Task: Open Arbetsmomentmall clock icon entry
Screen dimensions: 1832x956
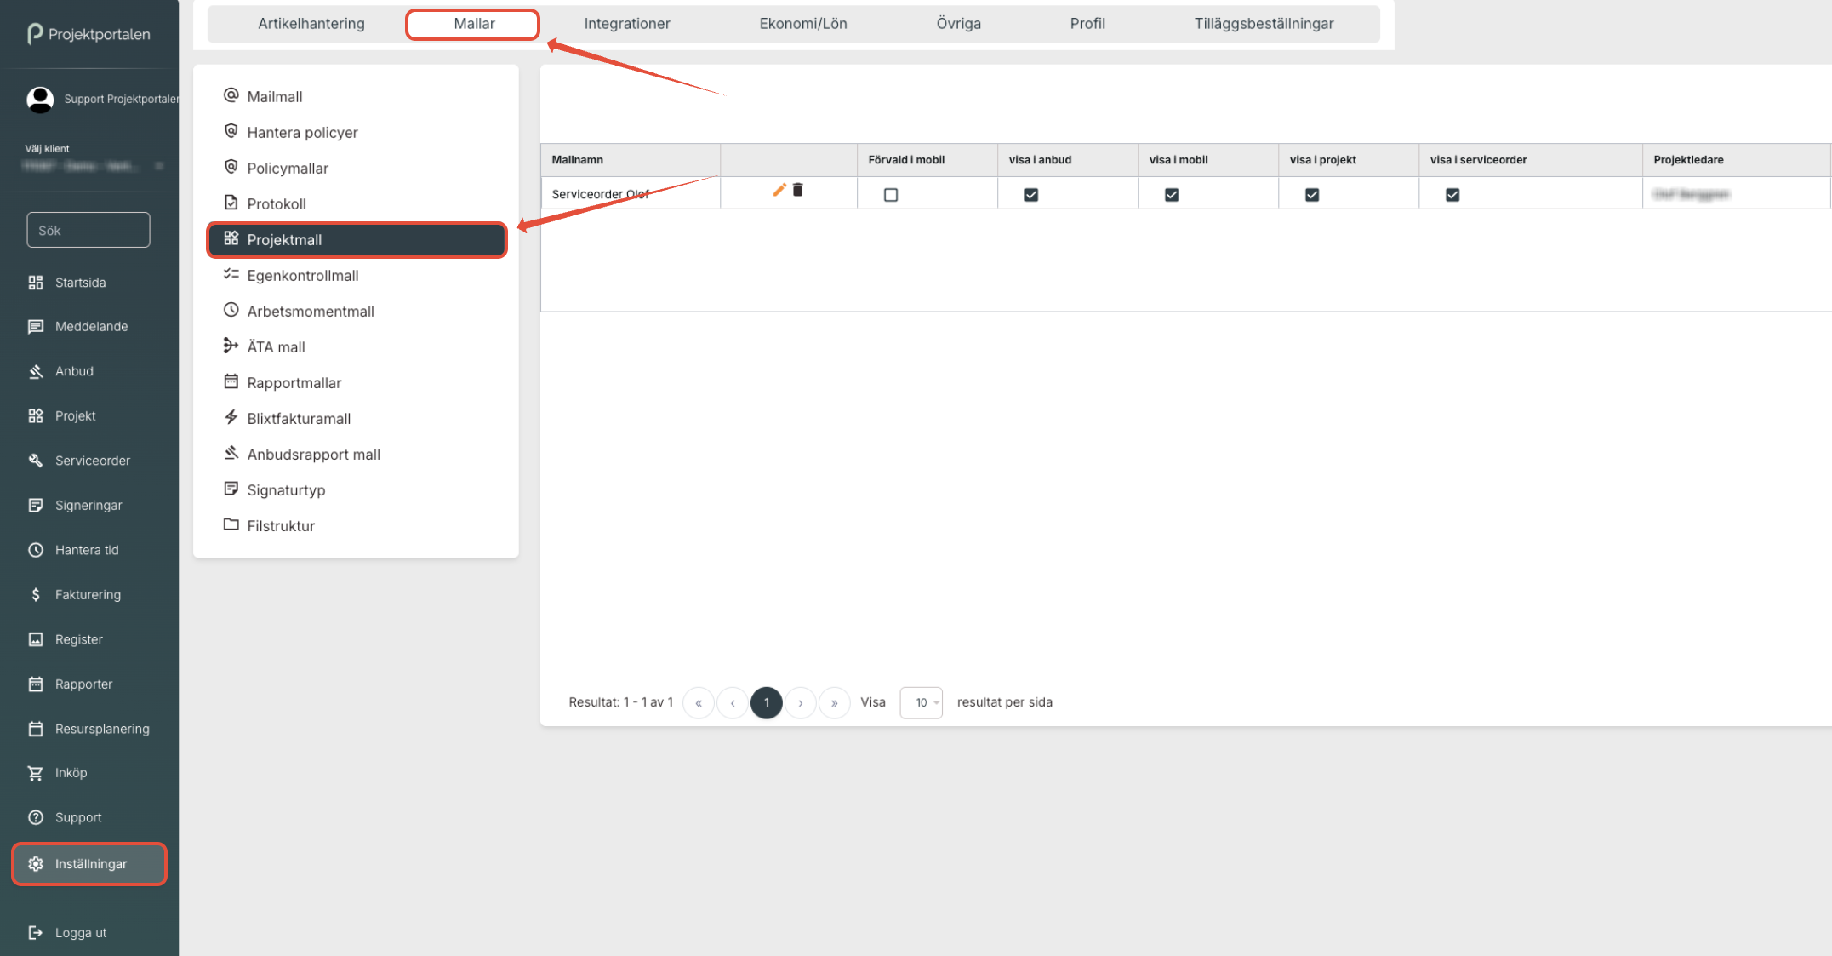Action: [x=311, y=311]
